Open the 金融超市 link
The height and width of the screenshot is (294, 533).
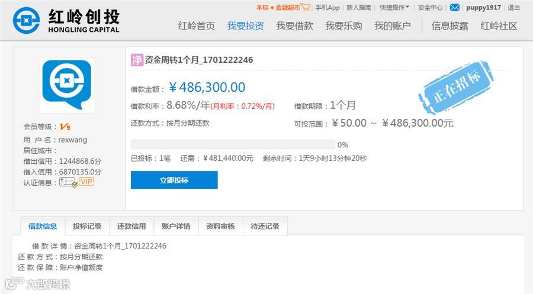click(288, 8)
